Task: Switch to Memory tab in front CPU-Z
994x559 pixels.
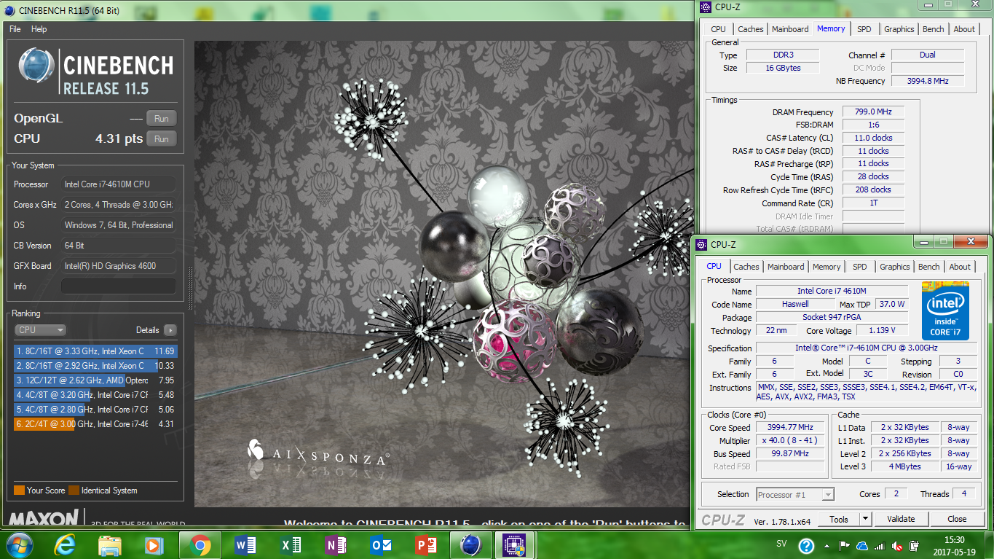Action: tap(827, 267)
